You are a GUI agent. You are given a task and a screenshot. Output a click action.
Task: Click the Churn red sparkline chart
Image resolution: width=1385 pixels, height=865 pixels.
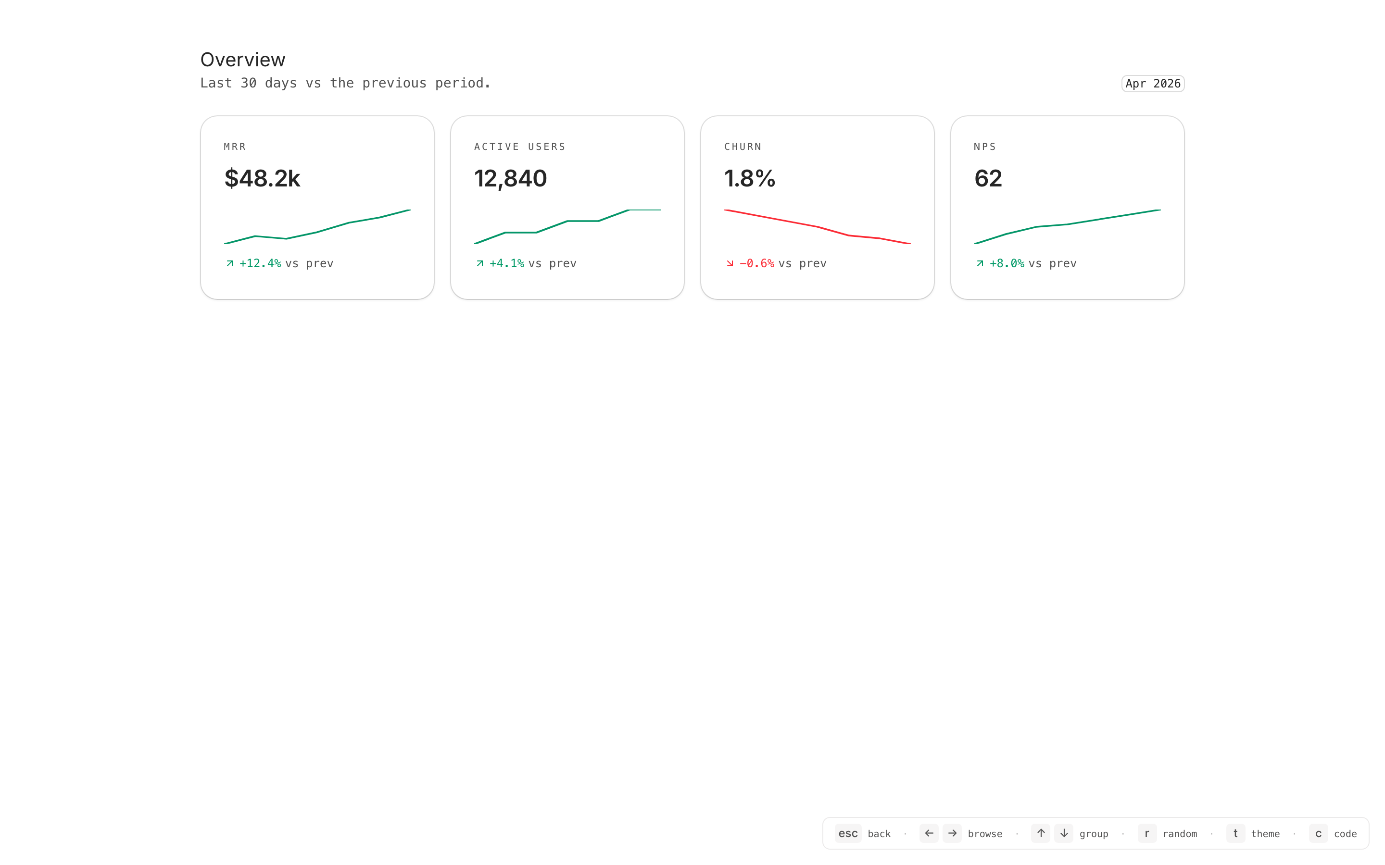pos(817,227)
